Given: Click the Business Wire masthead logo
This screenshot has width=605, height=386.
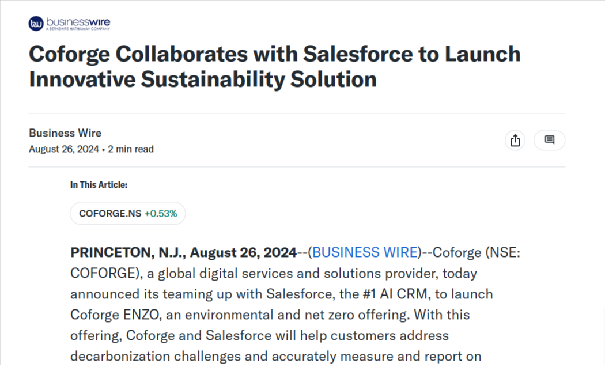Looking at the screenshot, I should click(69, 23).
